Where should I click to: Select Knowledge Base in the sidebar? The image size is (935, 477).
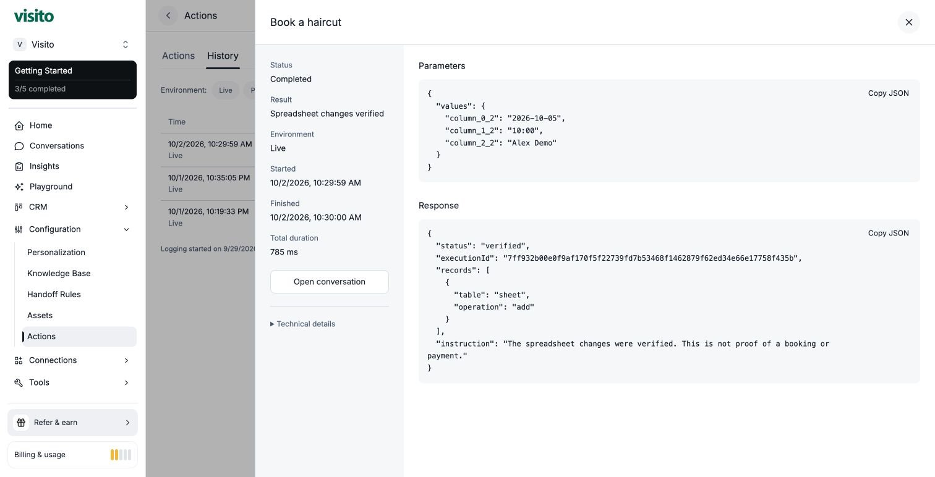tap(59, 273)
